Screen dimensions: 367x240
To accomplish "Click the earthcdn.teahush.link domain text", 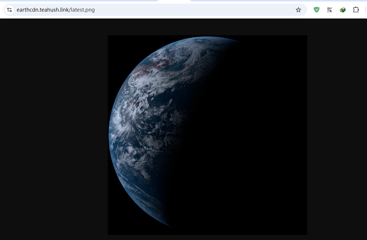I will (42, 10).
